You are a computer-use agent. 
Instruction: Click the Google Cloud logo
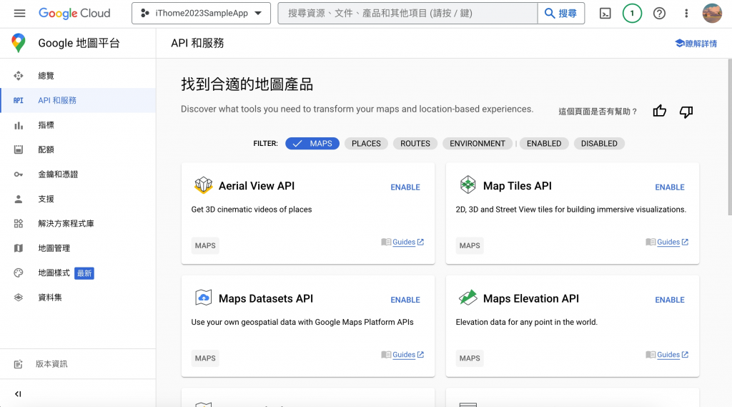coord(74,13)
